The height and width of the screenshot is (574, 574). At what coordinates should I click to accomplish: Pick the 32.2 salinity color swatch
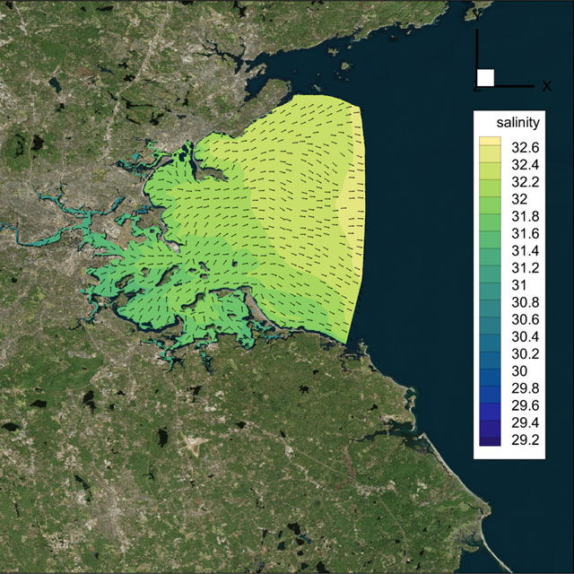pyautogui.click(x=491, y=182)
